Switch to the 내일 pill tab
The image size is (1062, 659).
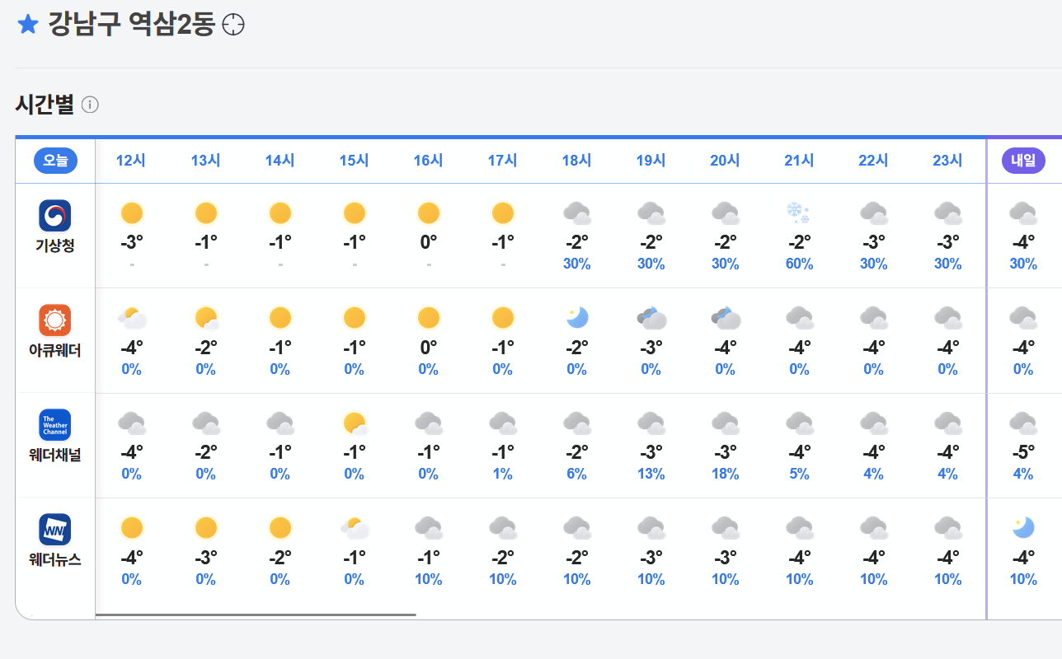(1023, 161)
